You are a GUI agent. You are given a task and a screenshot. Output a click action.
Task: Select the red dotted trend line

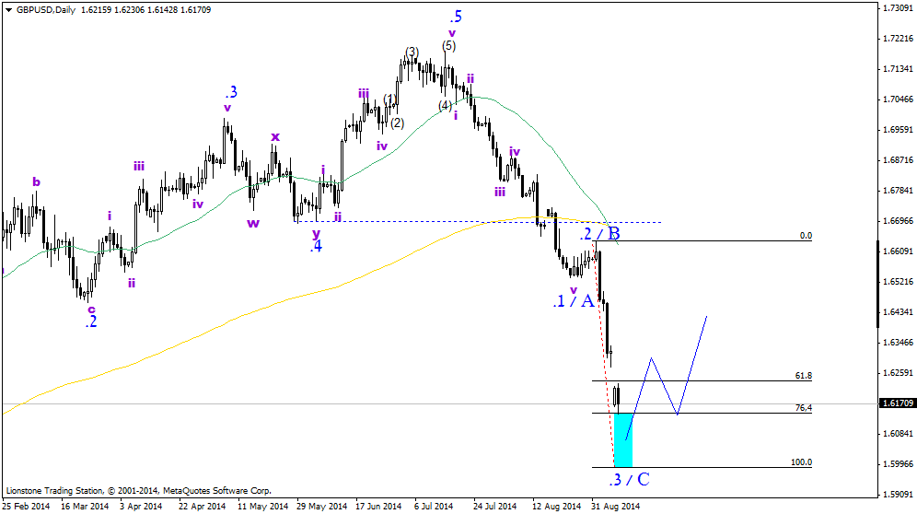coord(604,351)
